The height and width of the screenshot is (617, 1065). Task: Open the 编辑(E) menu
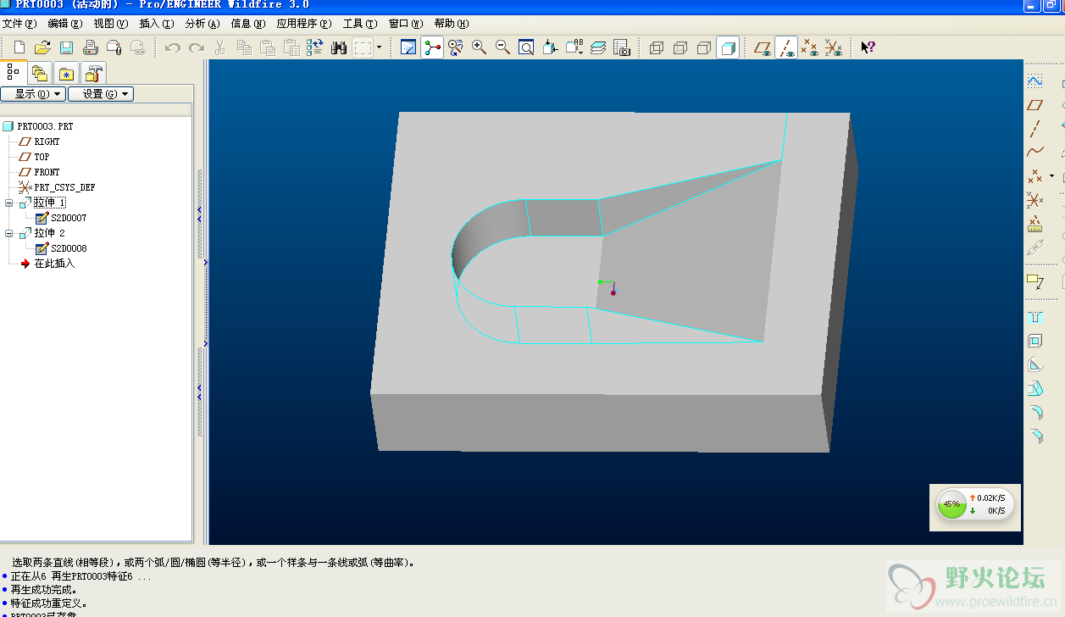(65, 24)
